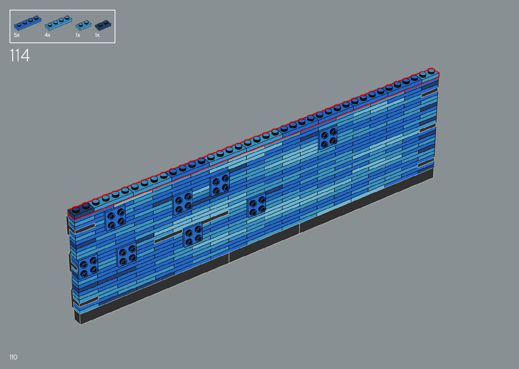
Task: Click the dark navy plate atop the wall
Action: point(81,210)
